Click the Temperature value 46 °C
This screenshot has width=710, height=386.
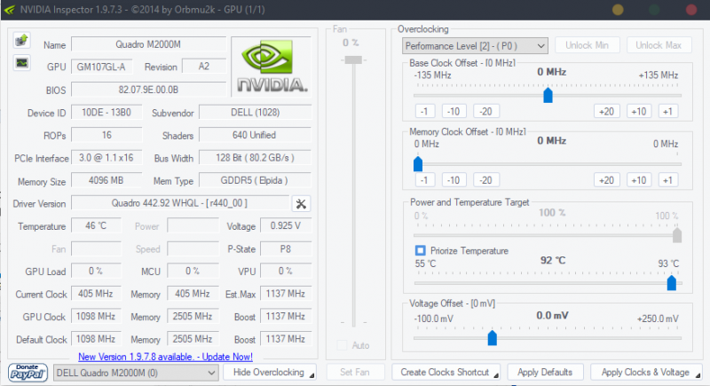96,225
